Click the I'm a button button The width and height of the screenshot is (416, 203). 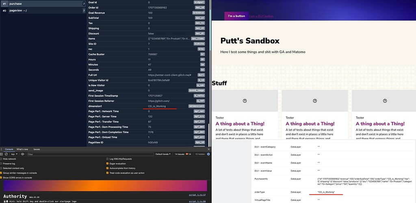[236, 16]
